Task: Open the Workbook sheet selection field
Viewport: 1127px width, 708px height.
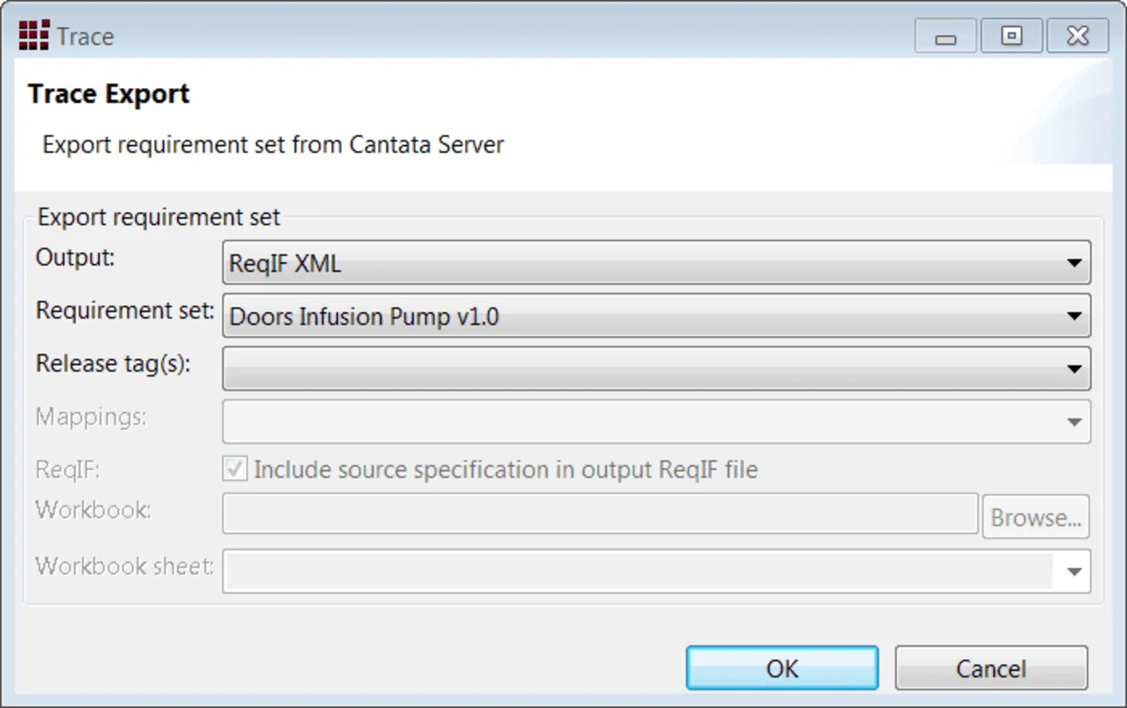Action: coord(656,572)
